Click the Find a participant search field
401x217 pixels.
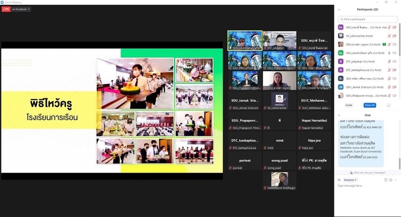coord(367,19)
